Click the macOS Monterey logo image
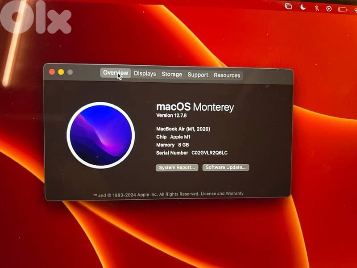357x268 pixels. (100, 134)
